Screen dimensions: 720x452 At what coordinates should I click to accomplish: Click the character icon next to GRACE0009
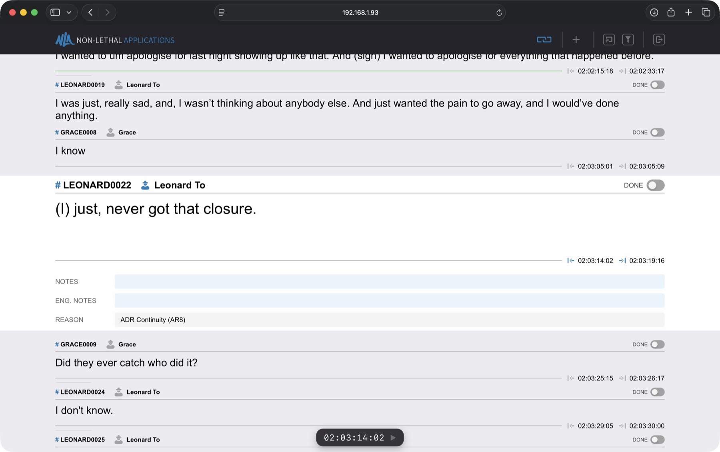pyautogui.click(x=110, y=344)
